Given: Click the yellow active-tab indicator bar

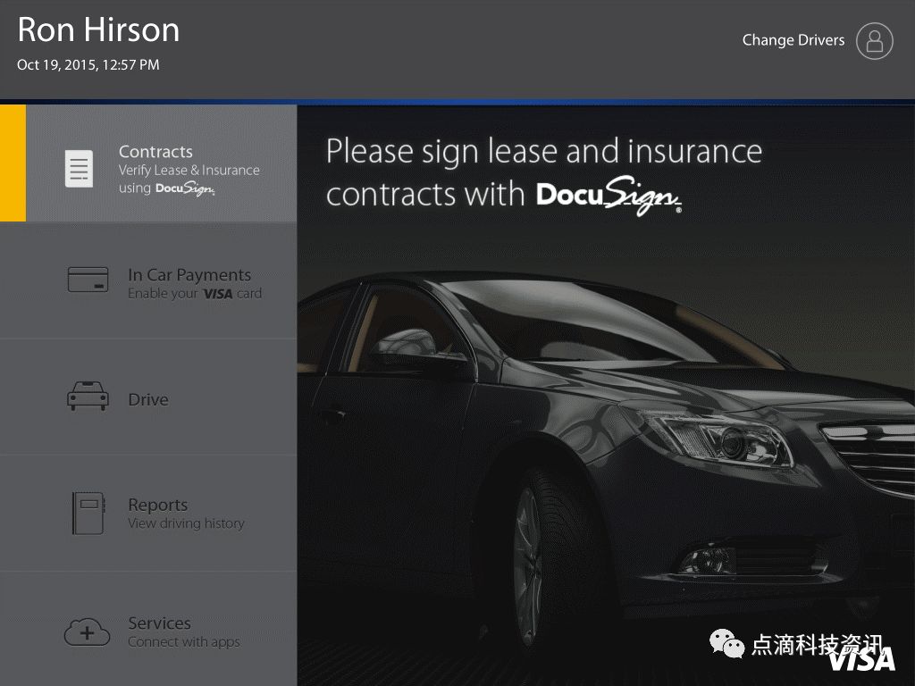Looking at the screenshot, I should (x=13, y=163).
